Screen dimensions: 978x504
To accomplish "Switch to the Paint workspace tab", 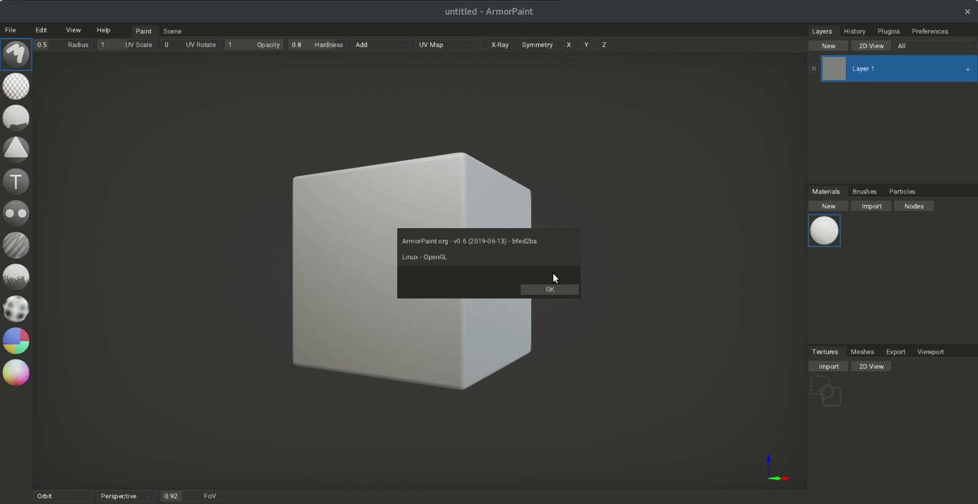I will point(144,31).
